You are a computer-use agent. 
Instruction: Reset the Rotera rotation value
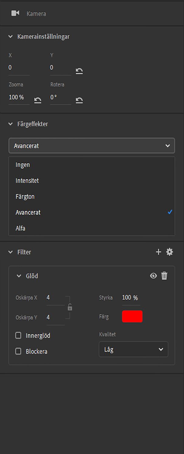79,101
